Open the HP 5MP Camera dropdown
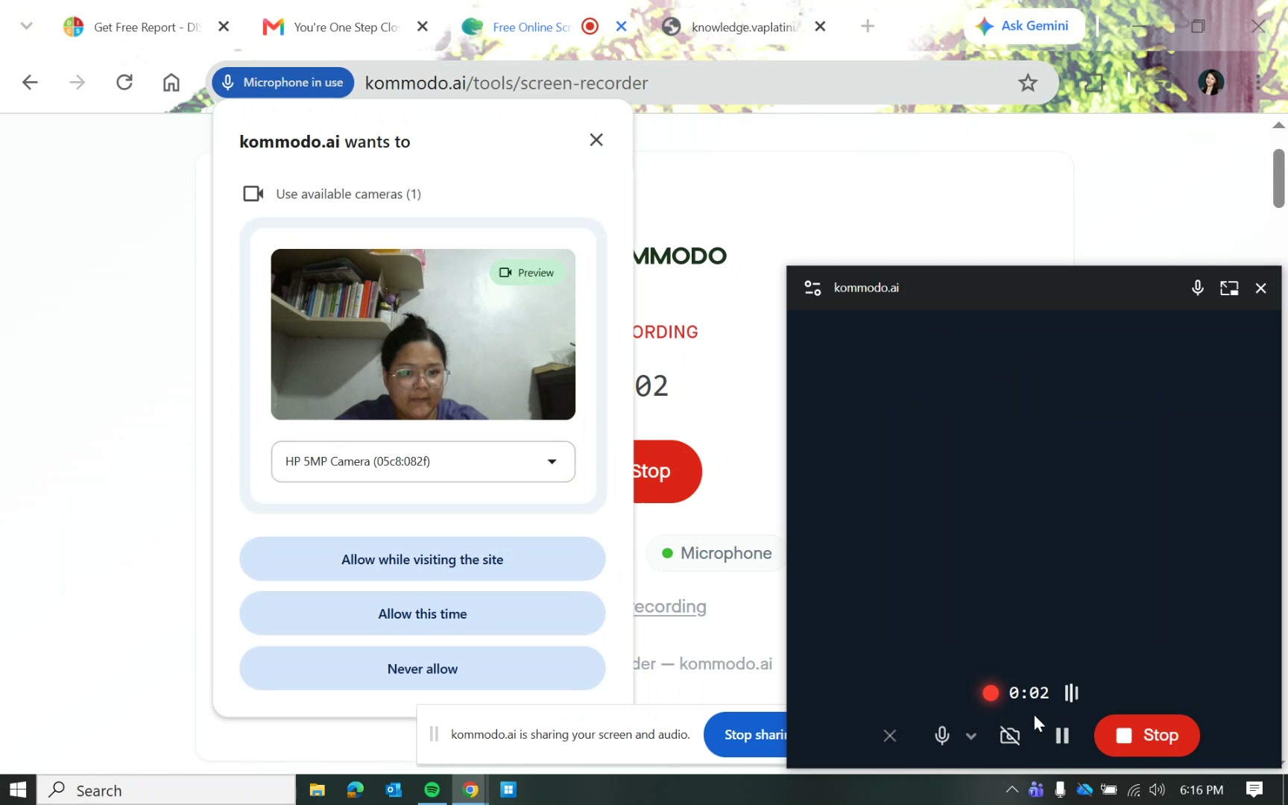The image size is (1288, 805). pos(423,461)
